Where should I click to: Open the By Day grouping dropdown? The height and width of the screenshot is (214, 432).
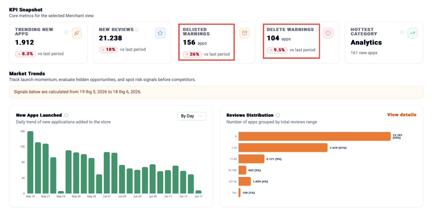point(191,116)
